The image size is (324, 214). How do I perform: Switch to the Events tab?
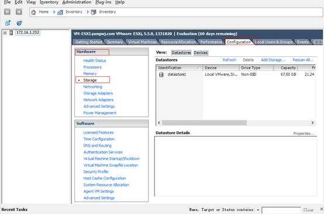[303, 42]
